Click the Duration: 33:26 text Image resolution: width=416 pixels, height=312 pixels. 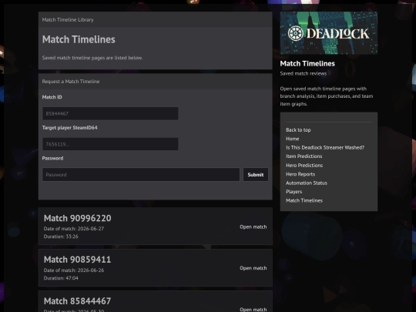click(x=61, y=237)
